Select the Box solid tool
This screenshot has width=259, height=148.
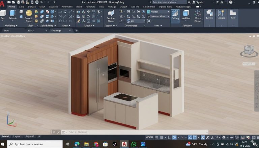[3, 14]
